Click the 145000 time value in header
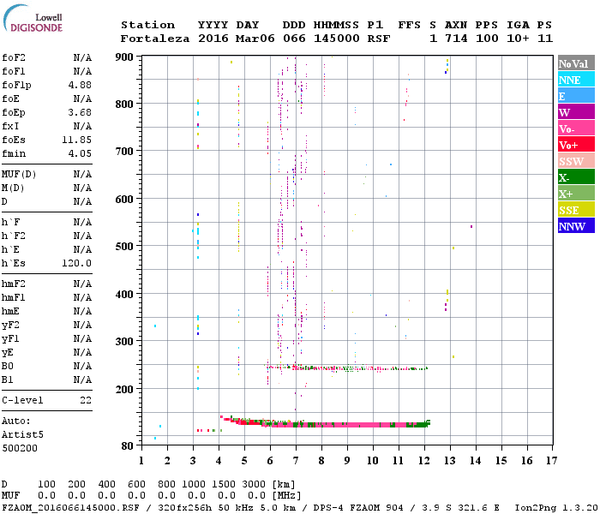The image size is (600, 514). pos(337,39)
